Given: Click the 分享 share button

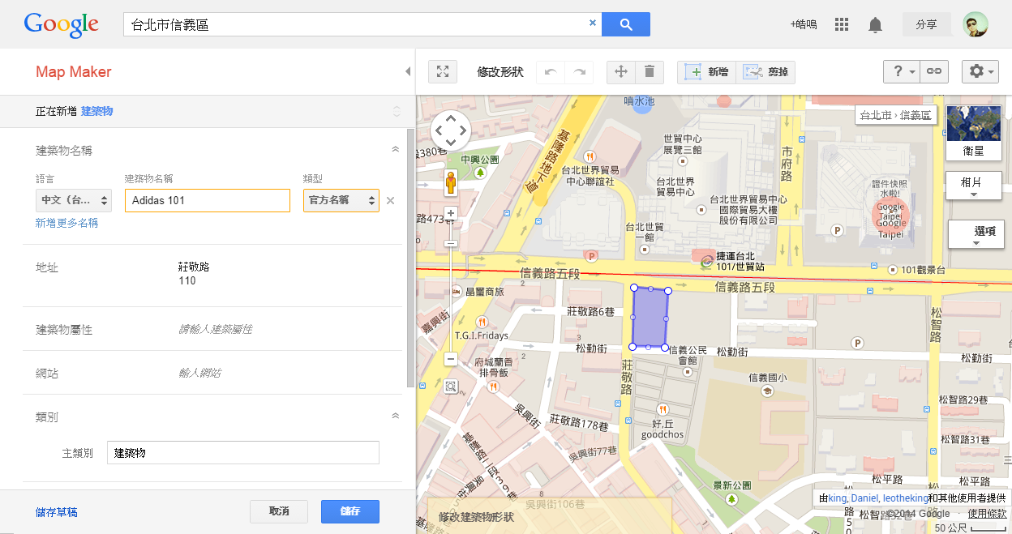Looking at the screenshot, I should pos(927,24).
